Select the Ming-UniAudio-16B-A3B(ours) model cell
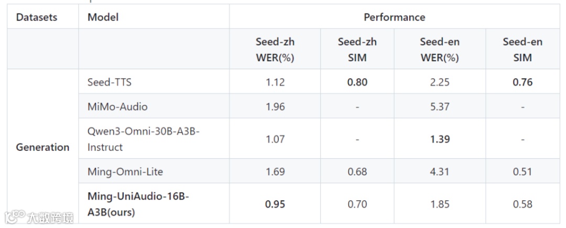Screen dimensions: 566x228 pos(138,204)
